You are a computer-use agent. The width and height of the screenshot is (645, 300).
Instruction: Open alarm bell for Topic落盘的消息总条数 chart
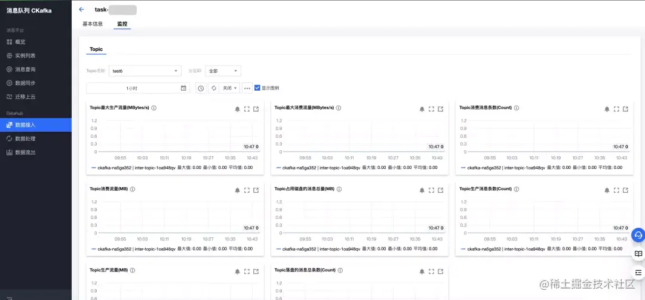point(422,271)
